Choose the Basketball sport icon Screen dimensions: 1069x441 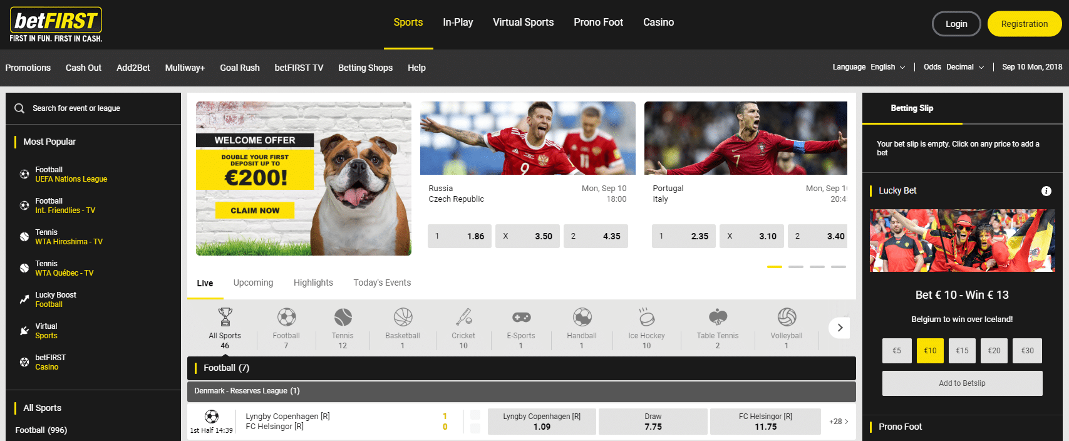point(403,318)
